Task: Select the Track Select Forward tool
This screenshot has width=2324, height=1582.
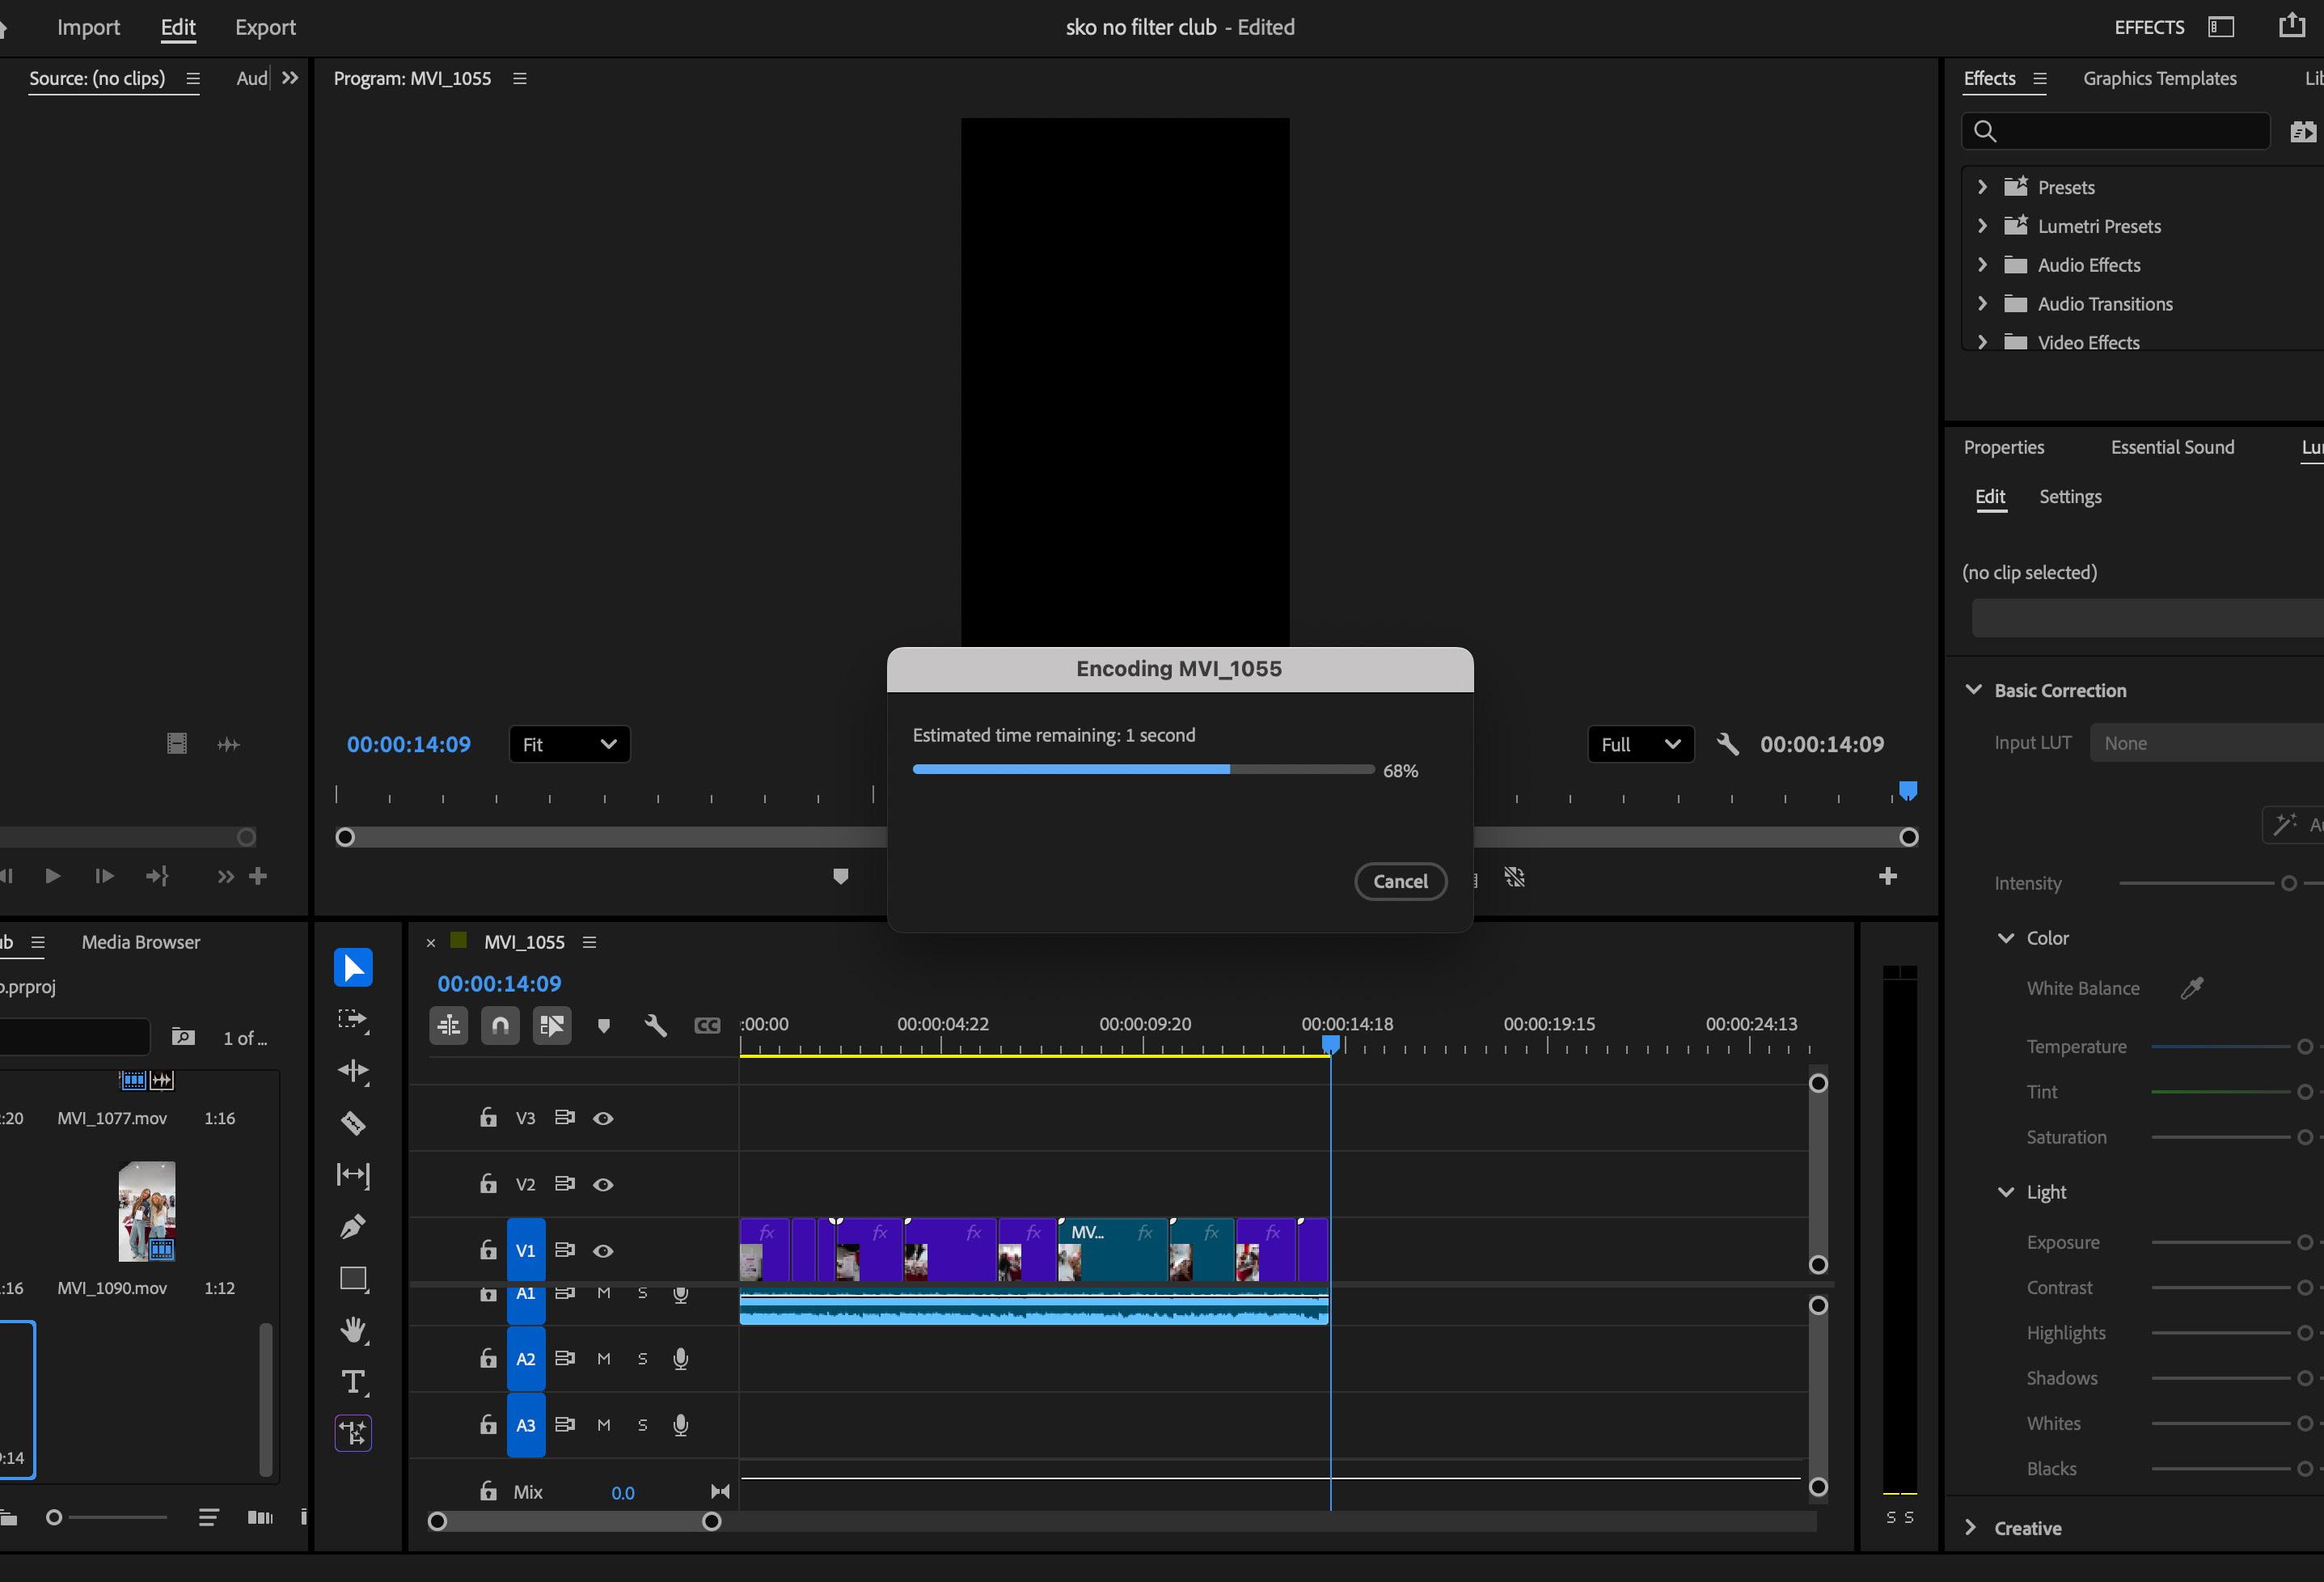Action: tap(353, 1019)
